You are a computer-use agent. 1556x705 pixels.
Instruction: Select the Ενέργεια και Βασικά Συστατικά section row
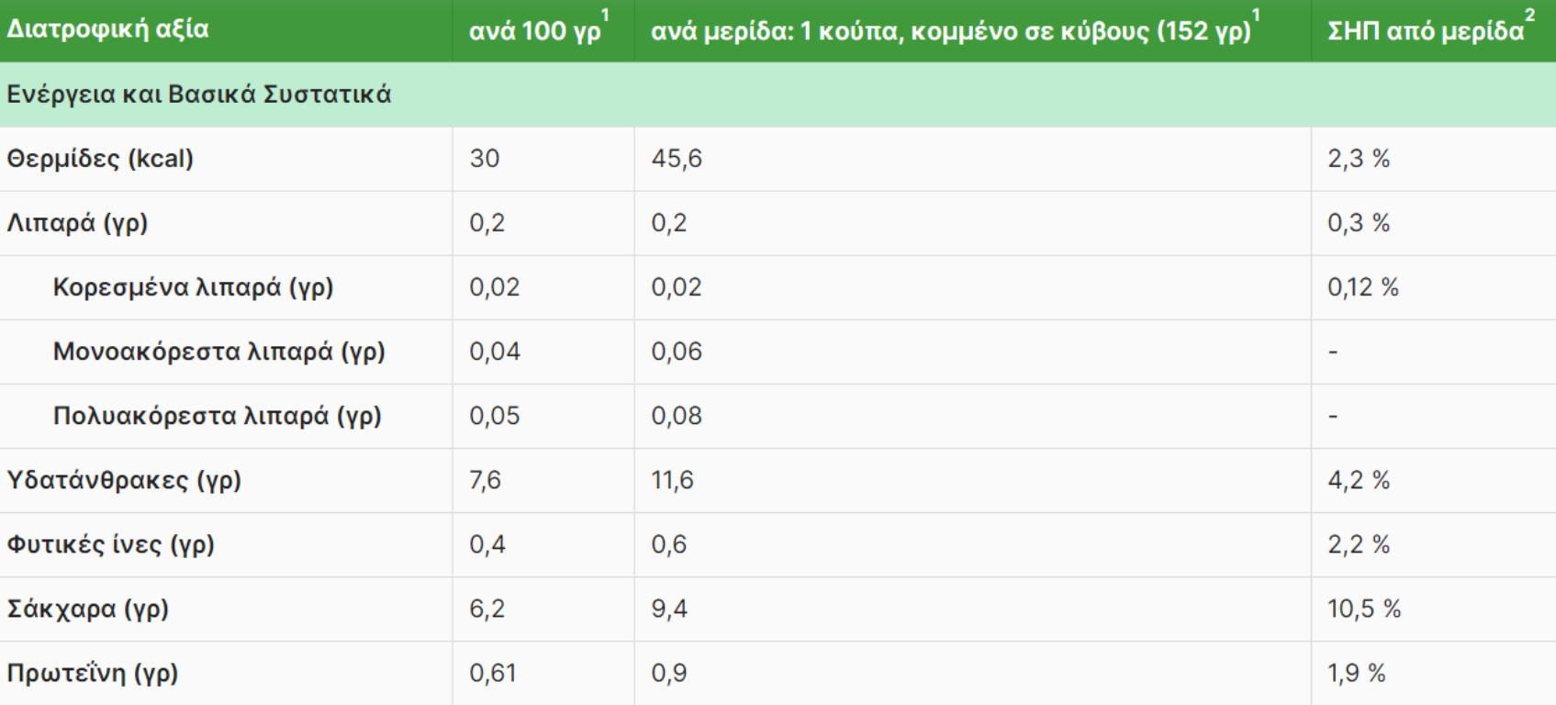pyautogui.click(x=199, y=95)
